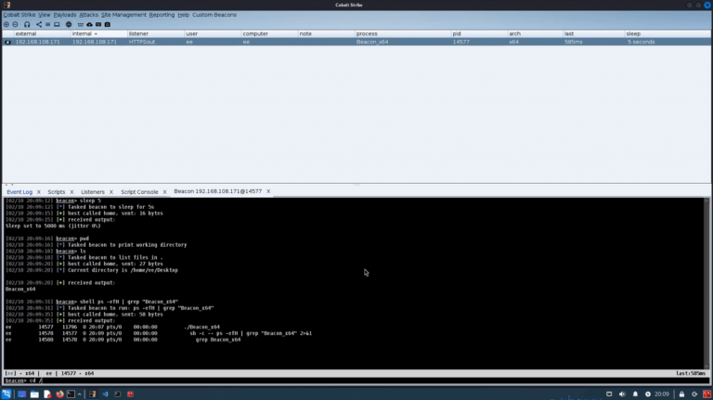Open the Site Management menu
Viewport: 713px width, 400px height.
tap(123, 15)
